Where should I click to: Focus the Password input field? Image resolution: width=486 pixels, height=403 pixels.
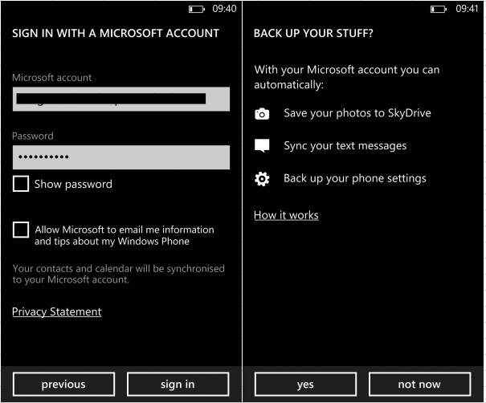tap(121, 157)
